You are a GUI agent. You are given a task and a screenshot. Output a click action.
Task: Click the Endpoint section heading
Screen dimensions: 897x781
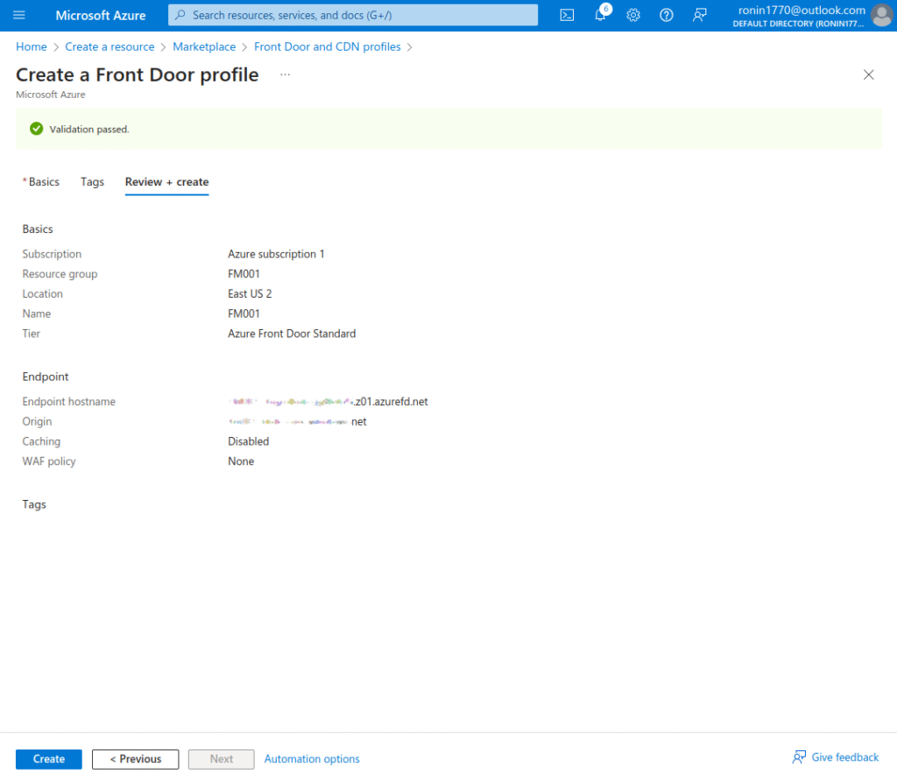[x=46, y=376]
